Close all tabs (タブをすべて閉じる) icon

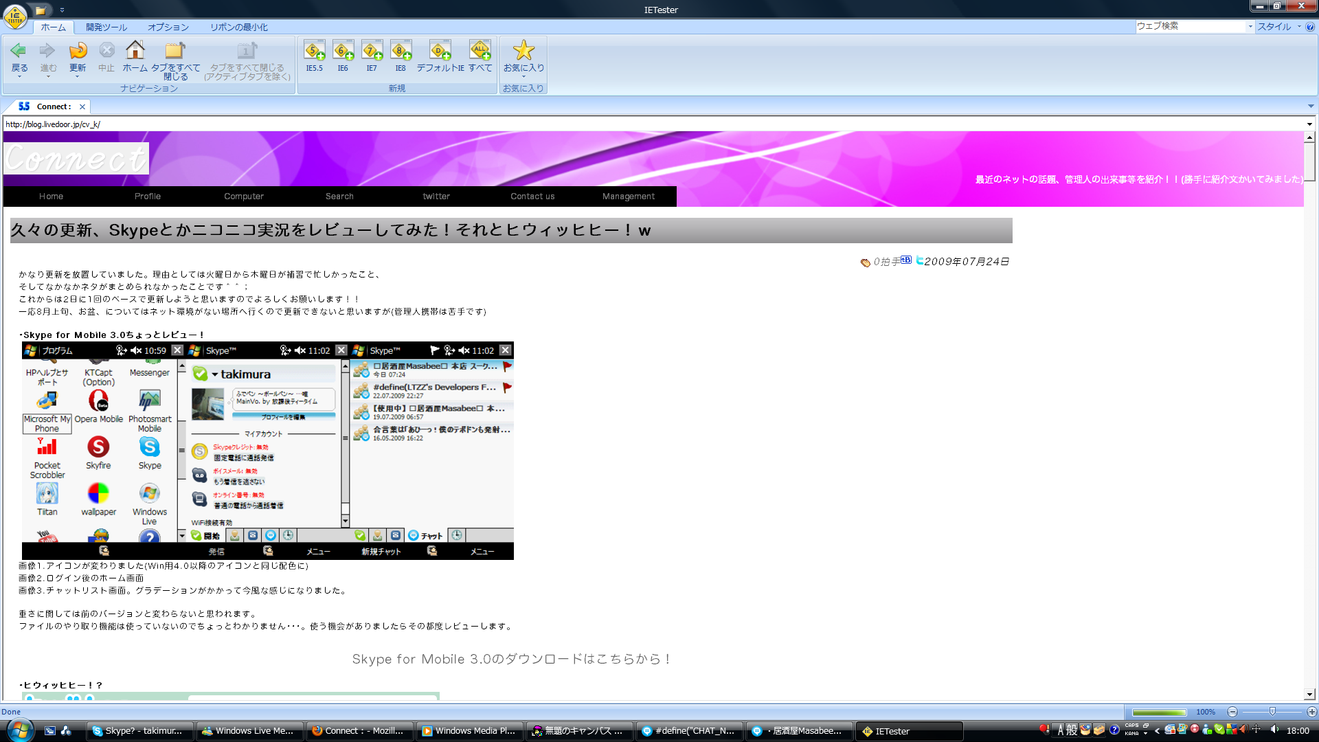[x=176, y=50]
